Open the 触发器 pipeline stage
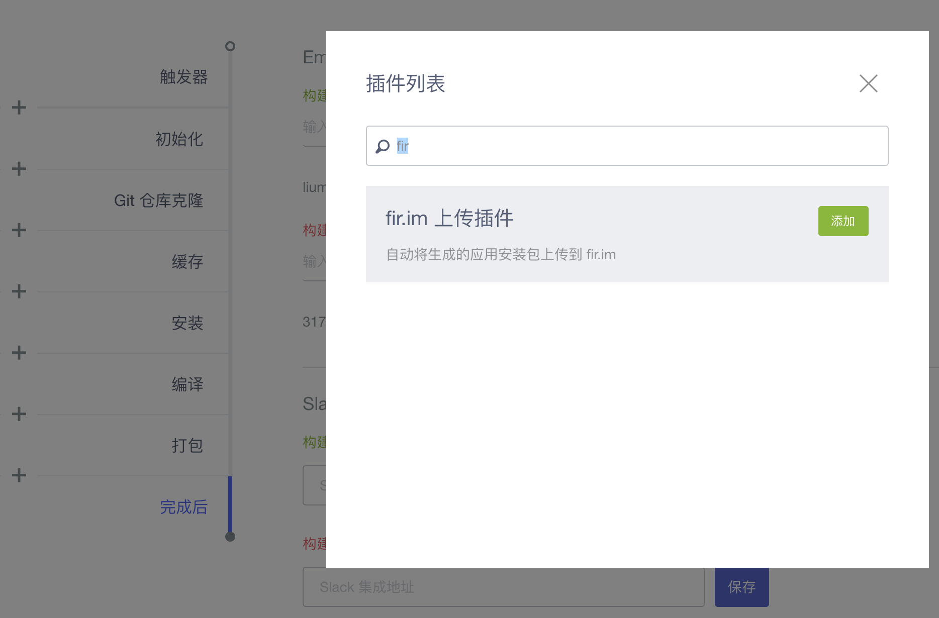The height and width of the screenshot is (618, 939). coord(183,77)
